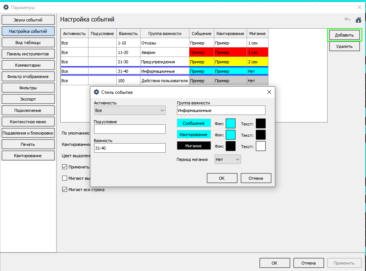This screenshot has width=366, height=271.
Task: Expand the Период мигания dropdown
Action: pos(227,159)
